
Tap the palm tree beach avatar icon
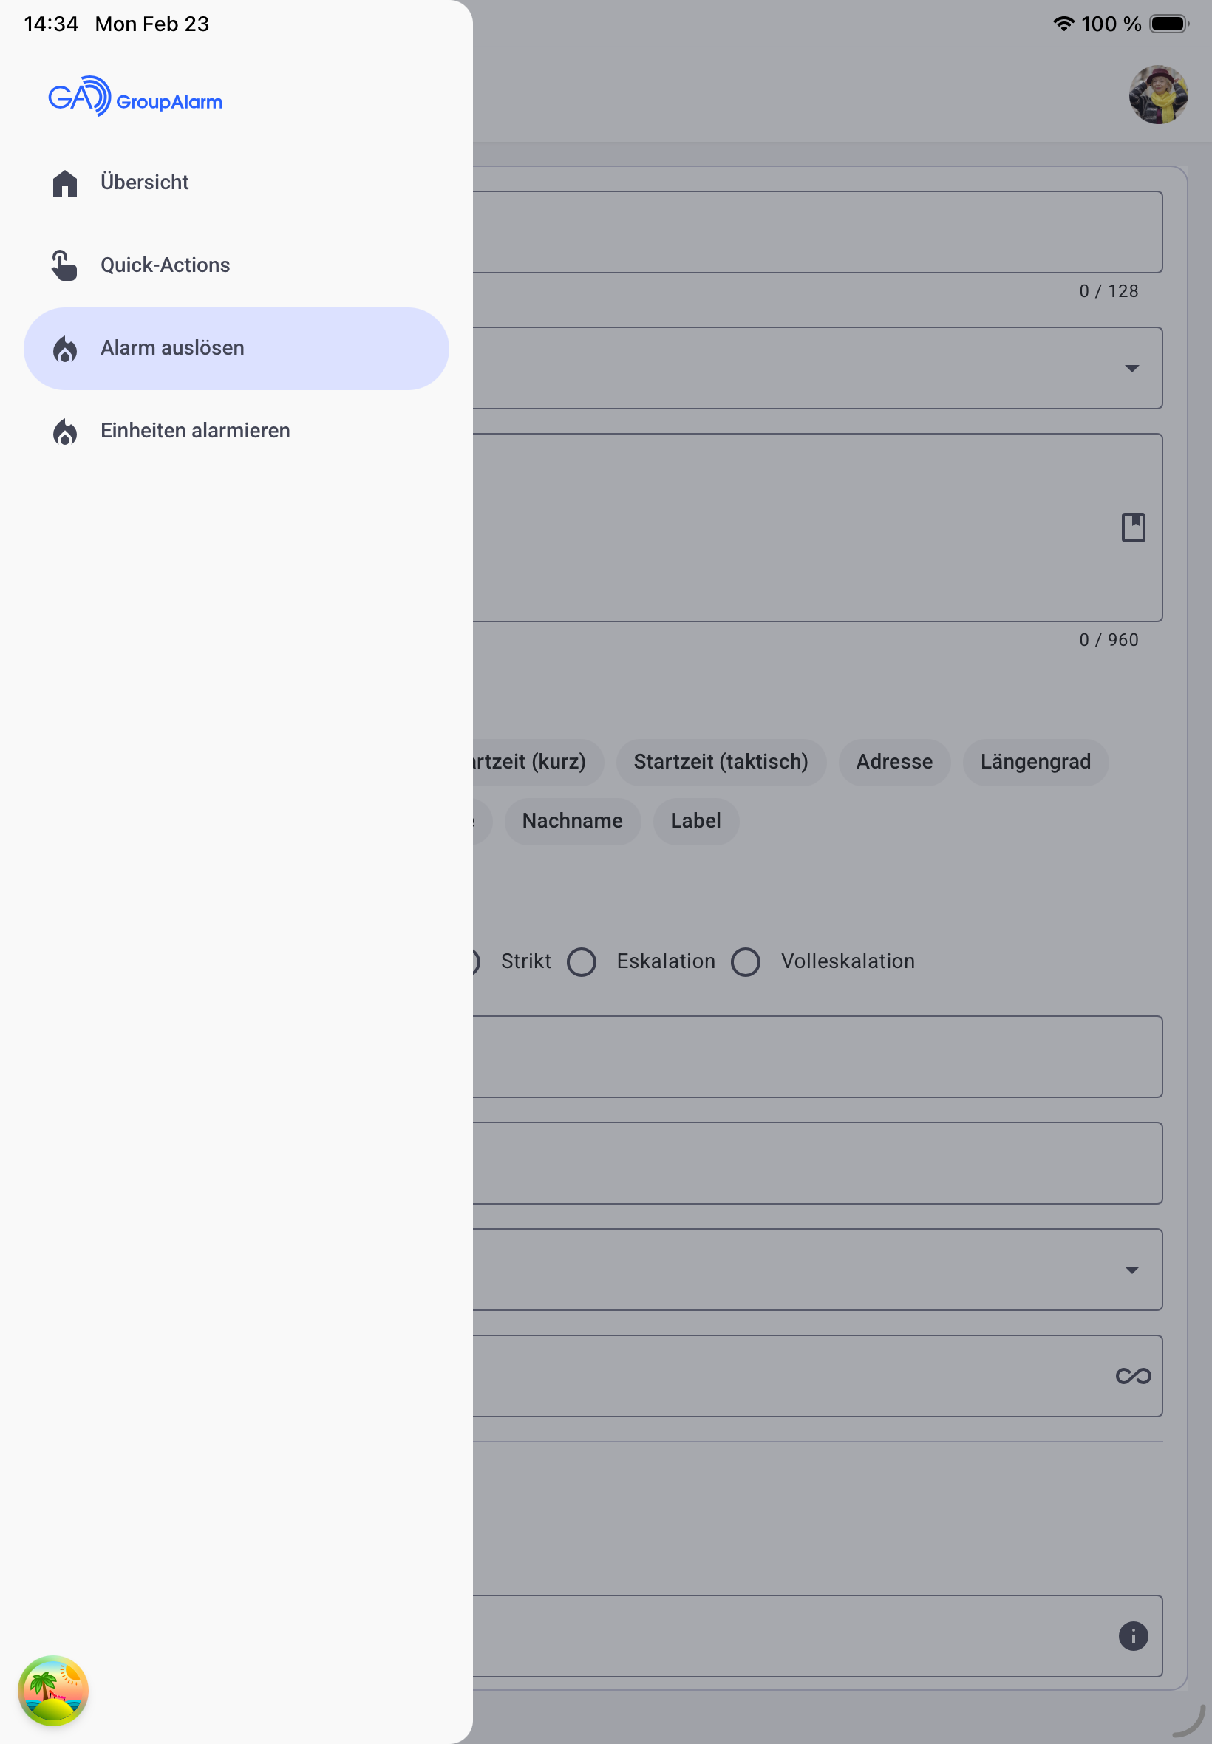coord(53,1690)
